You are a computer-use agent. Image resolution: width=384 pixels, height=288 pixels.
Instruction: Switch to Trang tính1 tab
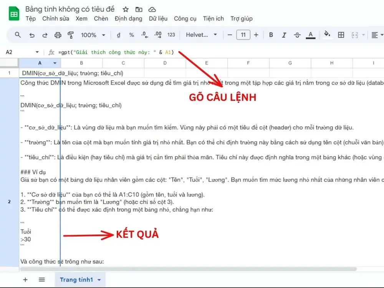pyautogui.click(x=76, y=280)
